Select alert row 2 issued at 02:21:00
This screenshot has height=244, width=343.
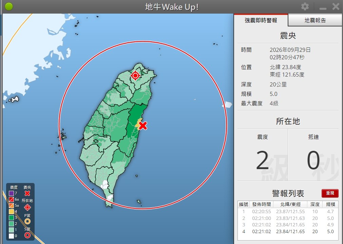288,218
